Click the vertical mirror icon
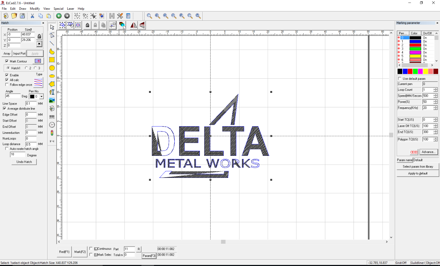The image size is (440, 266). tap(142, 25)
